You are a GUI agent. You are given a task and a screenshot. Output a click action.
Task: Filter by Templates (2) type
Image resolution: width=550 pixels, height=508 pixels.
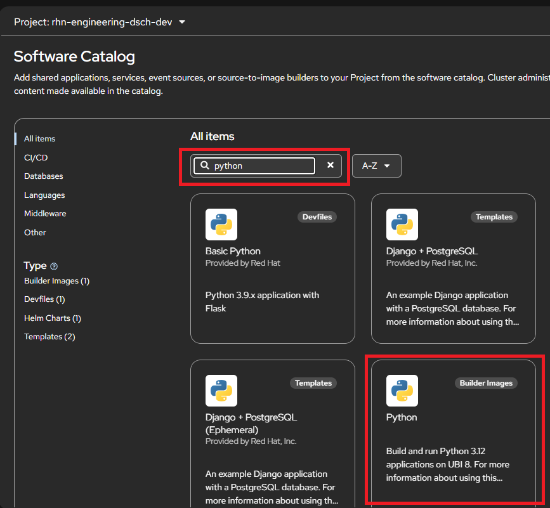[49, 337]
